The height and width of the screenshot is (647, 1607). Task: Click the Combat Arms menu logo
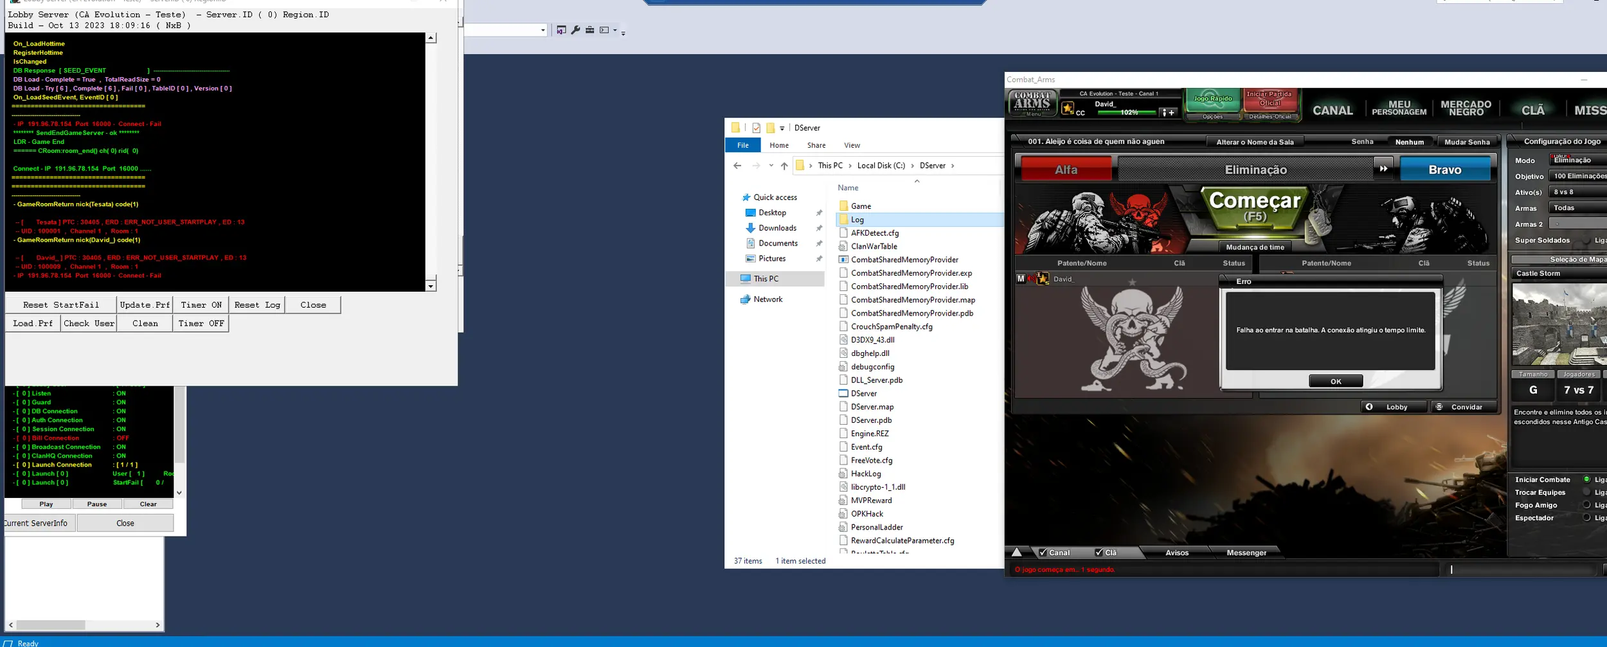(1032, 103)
